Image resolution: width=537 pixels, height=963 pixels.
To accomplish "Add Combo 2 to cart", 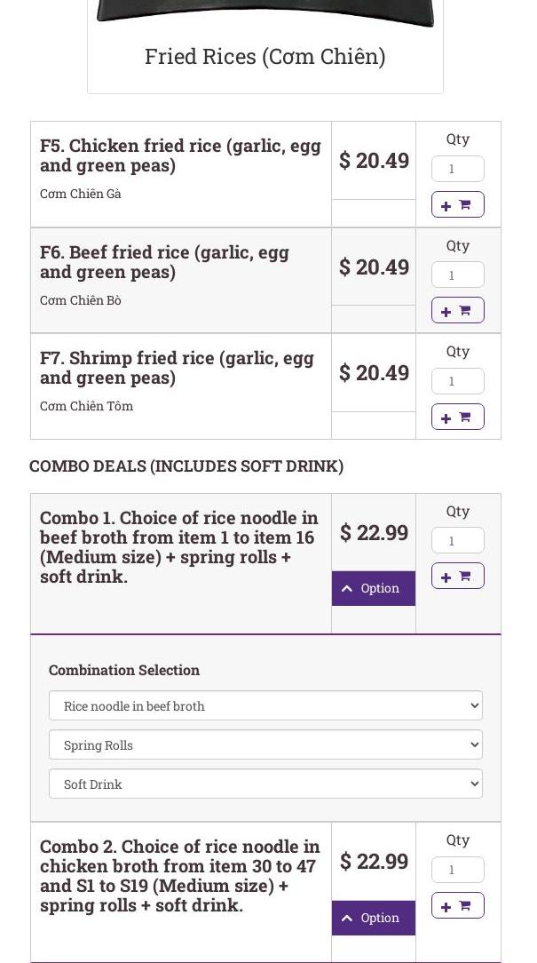I will pos(457,905).
